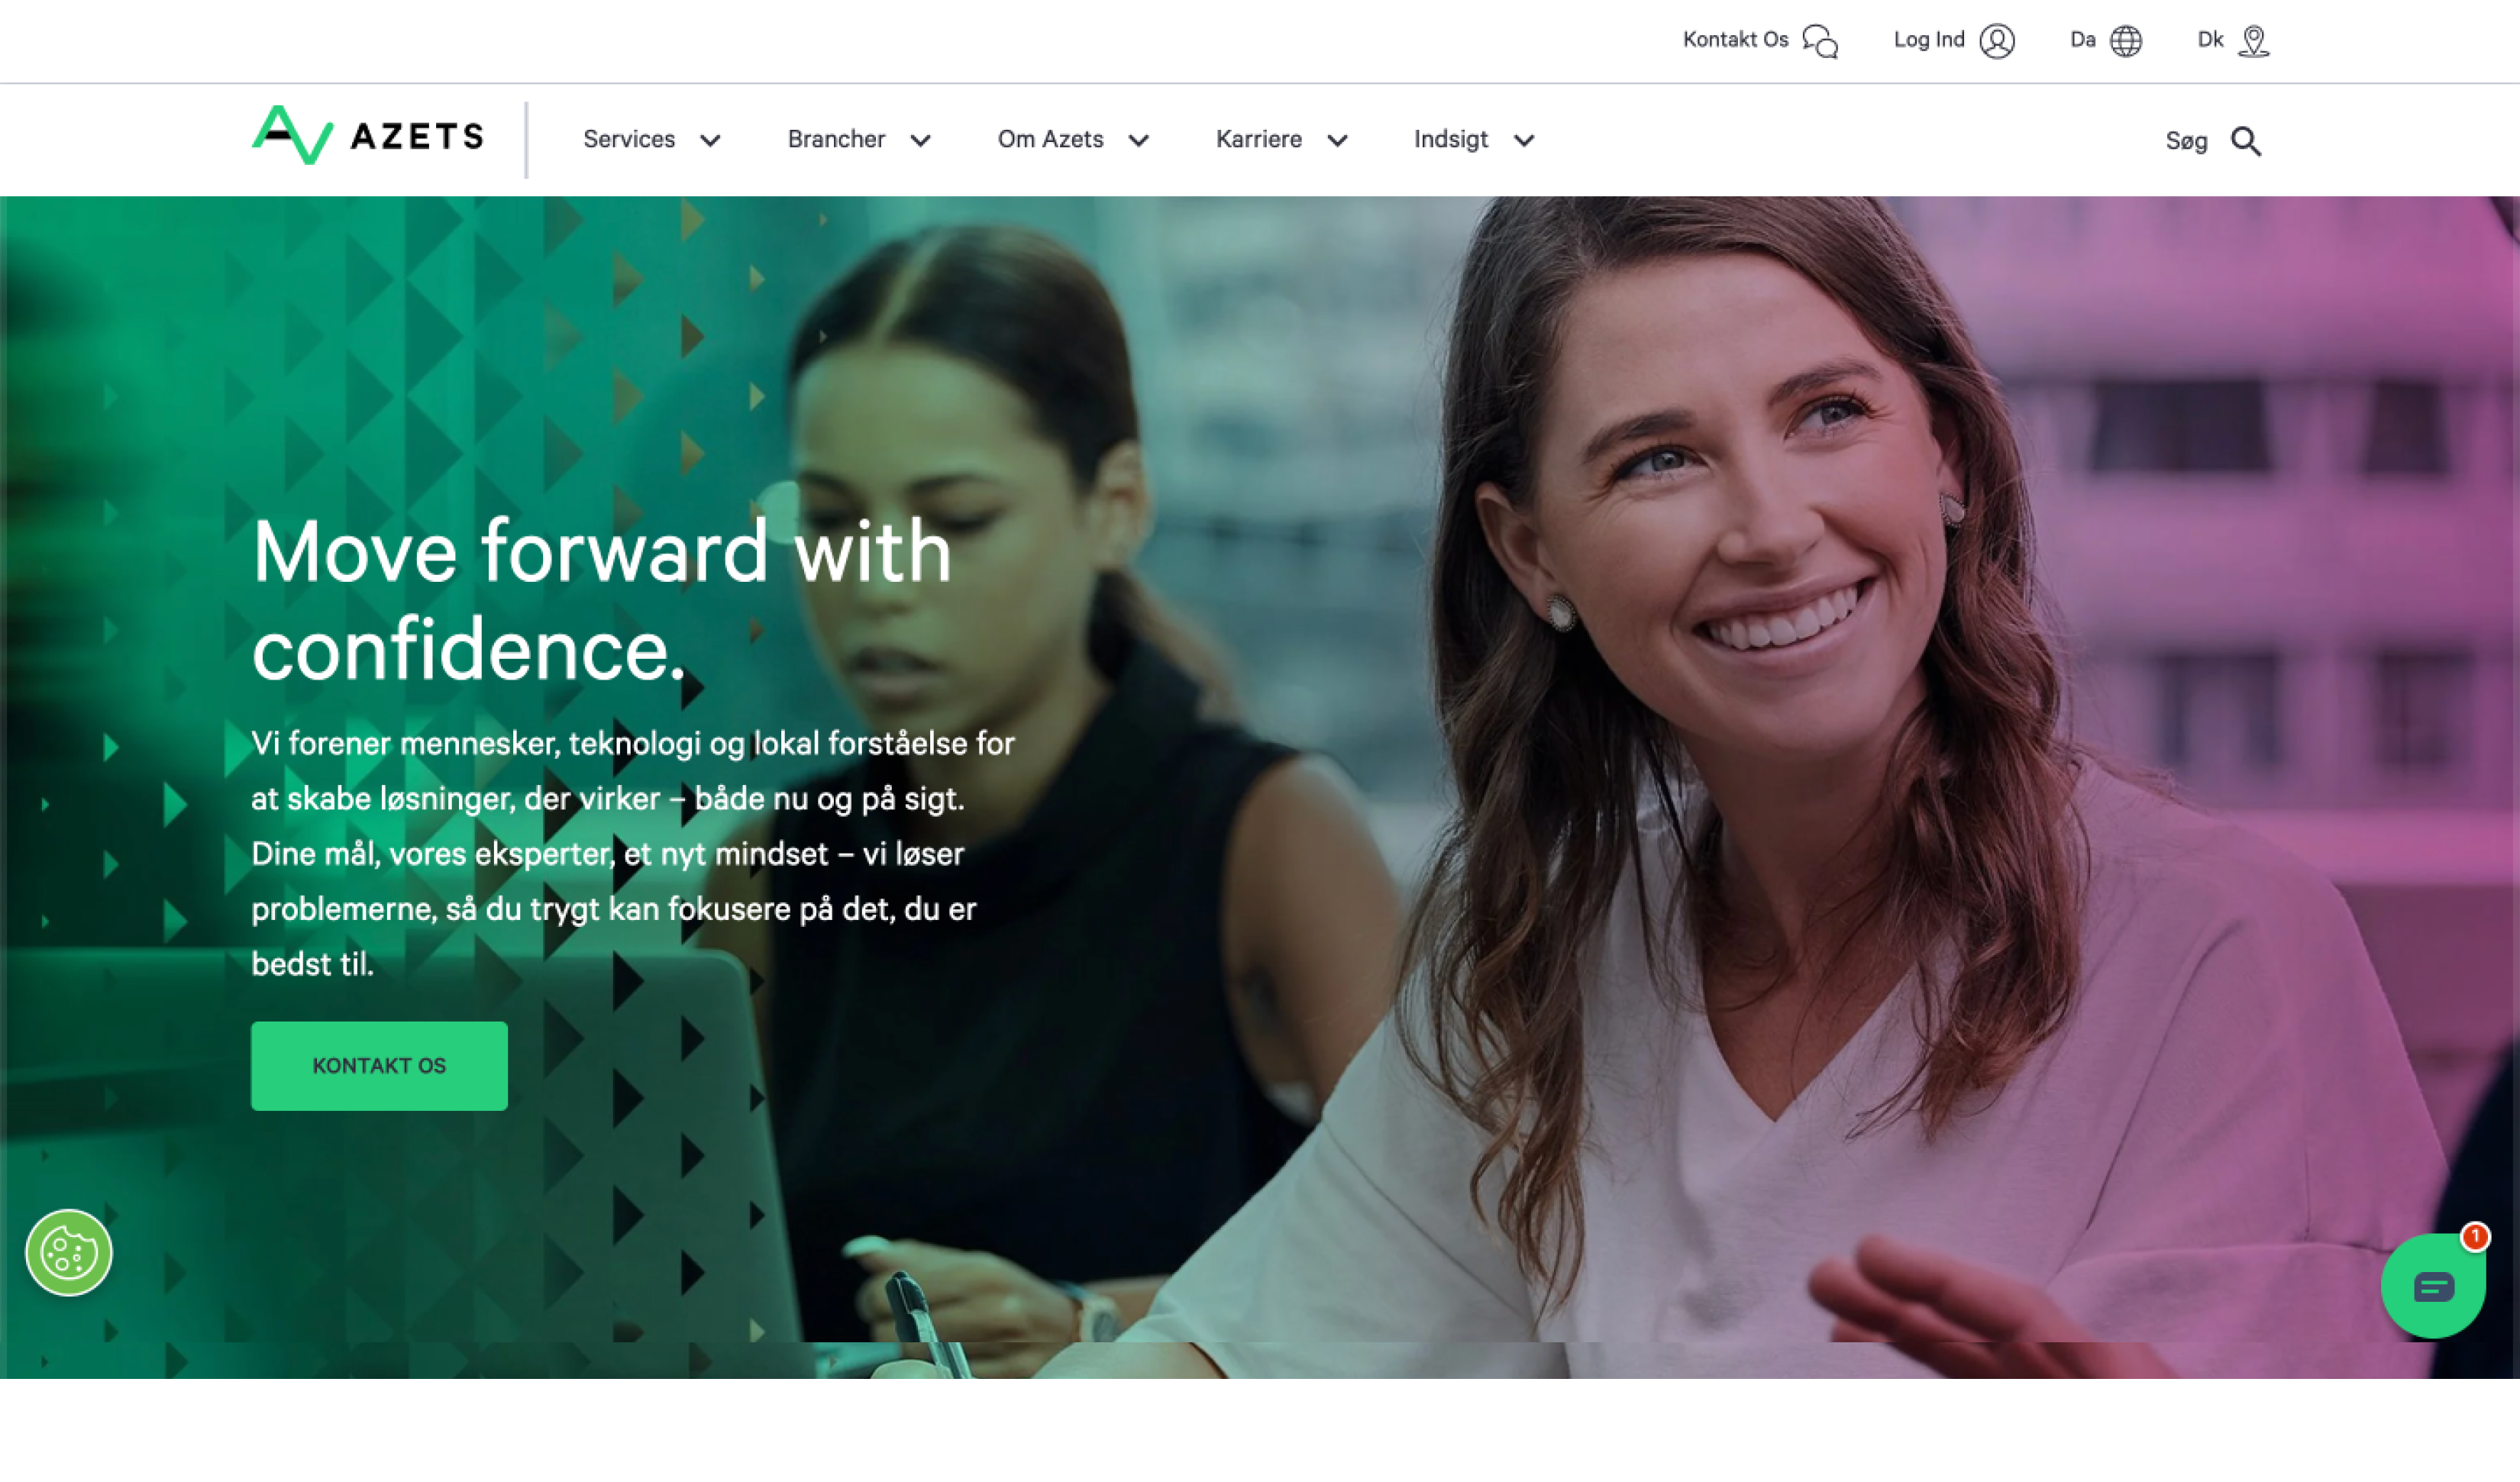Click the chat bubbles icon beside Kontakt Os
Screen dimensions: 2520x1482
pyautogui.click(x=1820, y=41)
